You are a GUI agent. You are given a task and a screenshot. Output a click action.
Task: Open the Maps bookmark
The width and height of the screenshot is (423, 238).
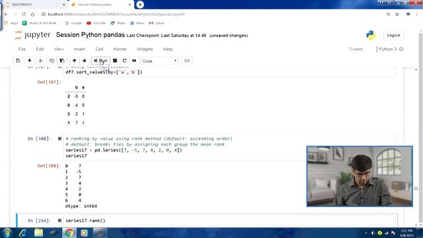click(x=118, y=23)
